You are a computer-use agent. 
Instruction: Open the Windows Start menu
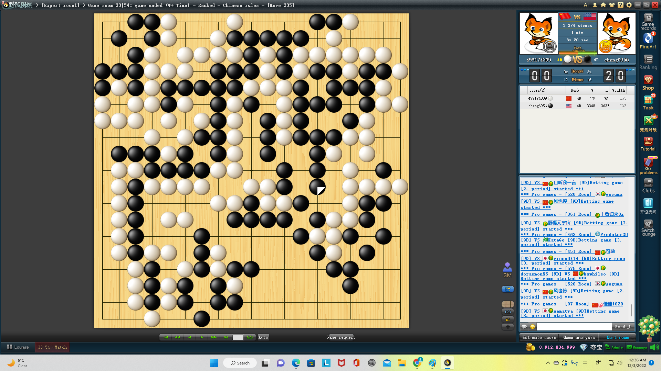pyautogui.click(x=214, y=363)
